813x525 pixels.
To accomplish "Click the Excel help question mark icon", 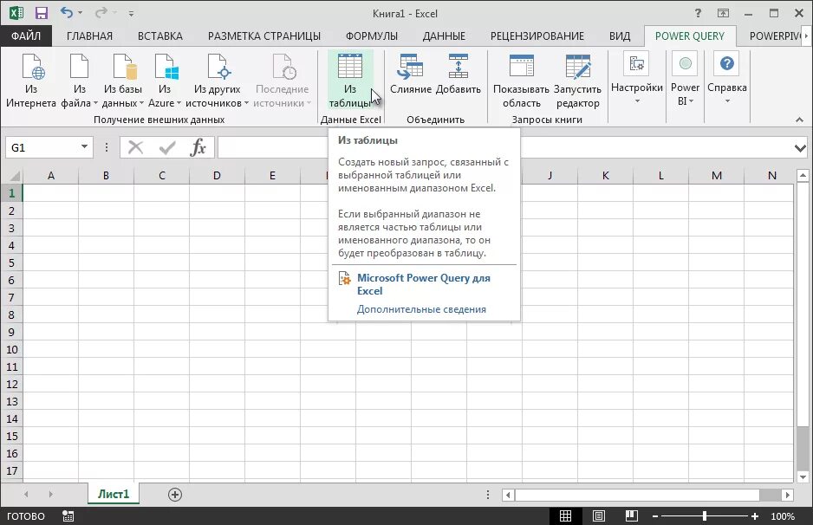I will (x=698, y=14).
